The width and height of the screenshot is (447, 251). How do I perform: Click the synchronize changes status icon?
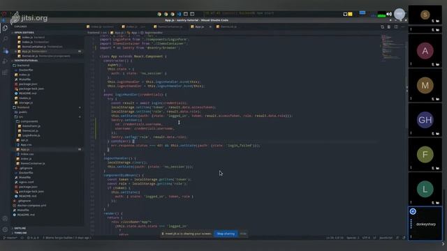coord(22,238)
